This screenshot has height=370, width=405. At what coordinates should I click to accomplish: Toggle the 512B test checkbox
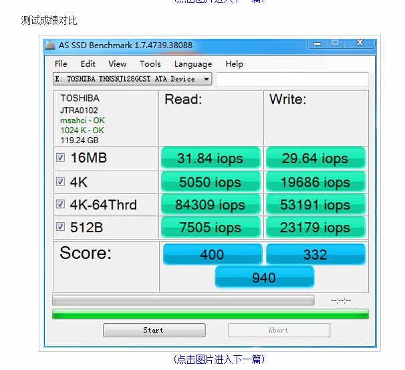click(61, 227)
